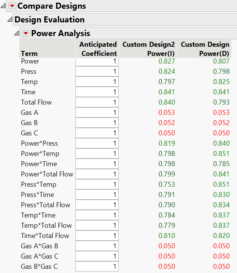Select the Design Evaluation section title
The width and height of the screenshot is (237, 273).
(x=49, y=19)
